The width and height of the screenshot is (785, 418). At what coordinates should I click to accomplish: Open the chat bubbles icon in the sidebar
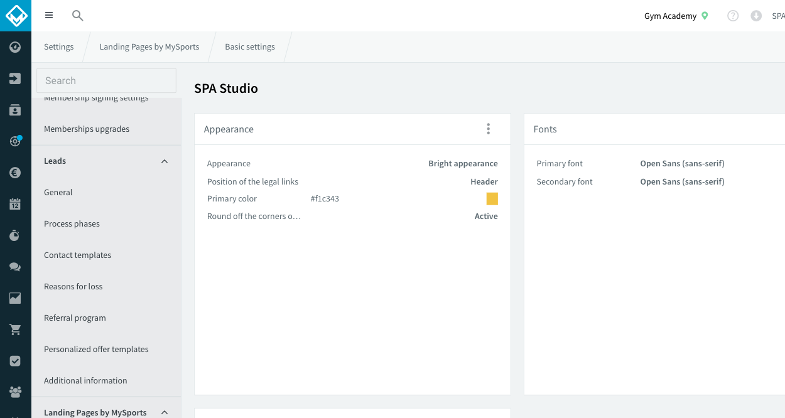16,267
